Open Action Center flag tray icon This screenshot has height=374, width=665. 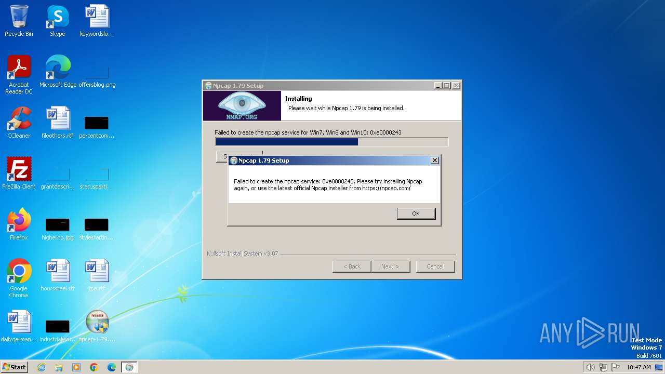(616, 367)
